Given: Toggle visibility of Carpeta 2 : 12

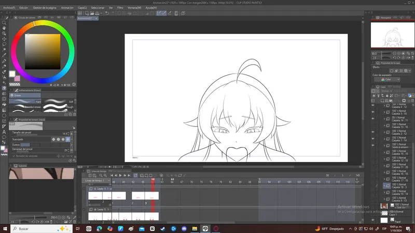Looking at the screenshot, I should [x=373, y=132].
